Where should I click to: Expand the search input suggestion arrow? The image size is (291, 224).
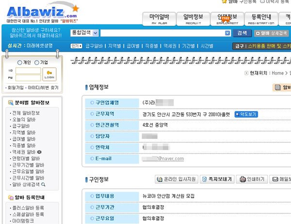[227, 33]
